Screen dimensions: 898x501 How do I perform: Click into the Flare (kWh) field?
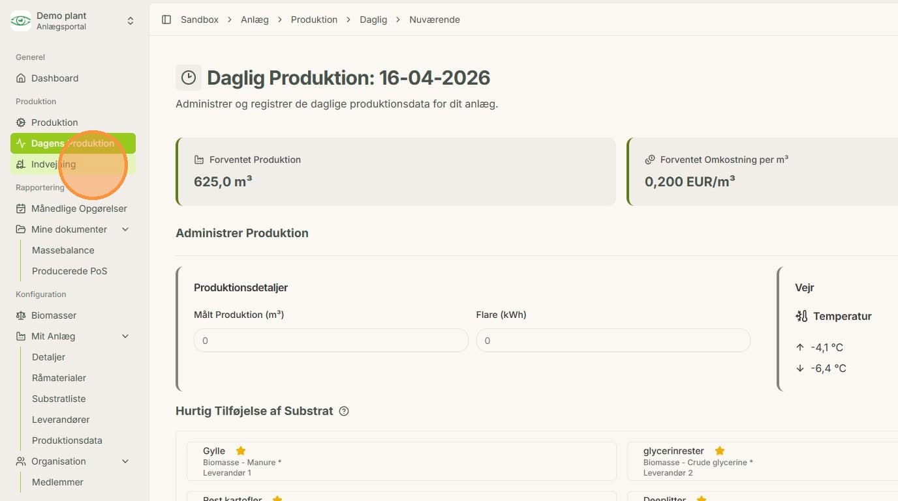(613, 341)
